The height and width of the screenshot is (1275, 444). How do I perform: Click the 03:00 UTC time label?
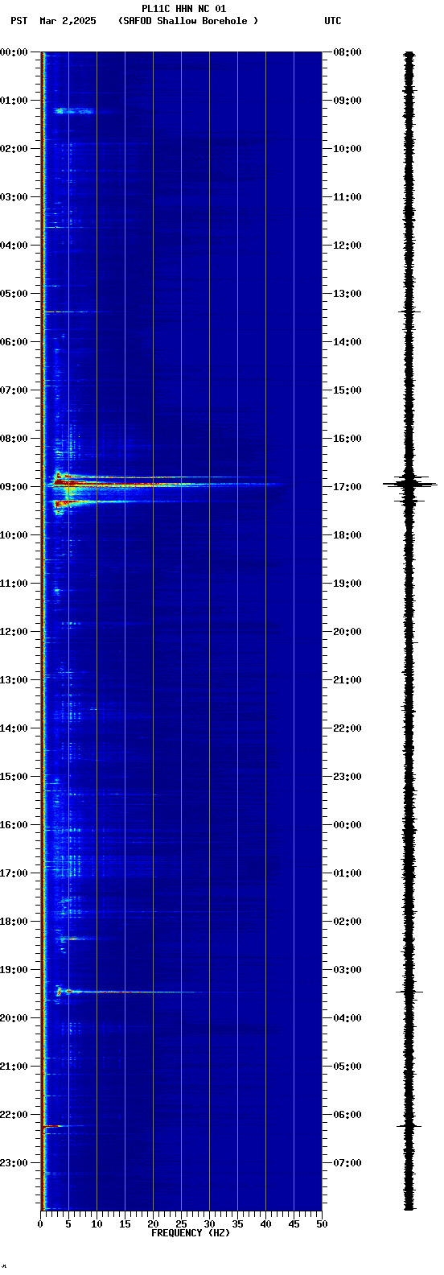[347, 970]
